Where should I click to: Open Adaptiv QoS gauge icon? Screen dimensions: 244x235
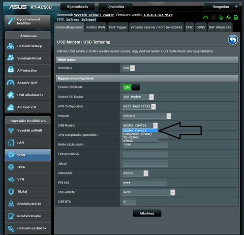point(11,82)
